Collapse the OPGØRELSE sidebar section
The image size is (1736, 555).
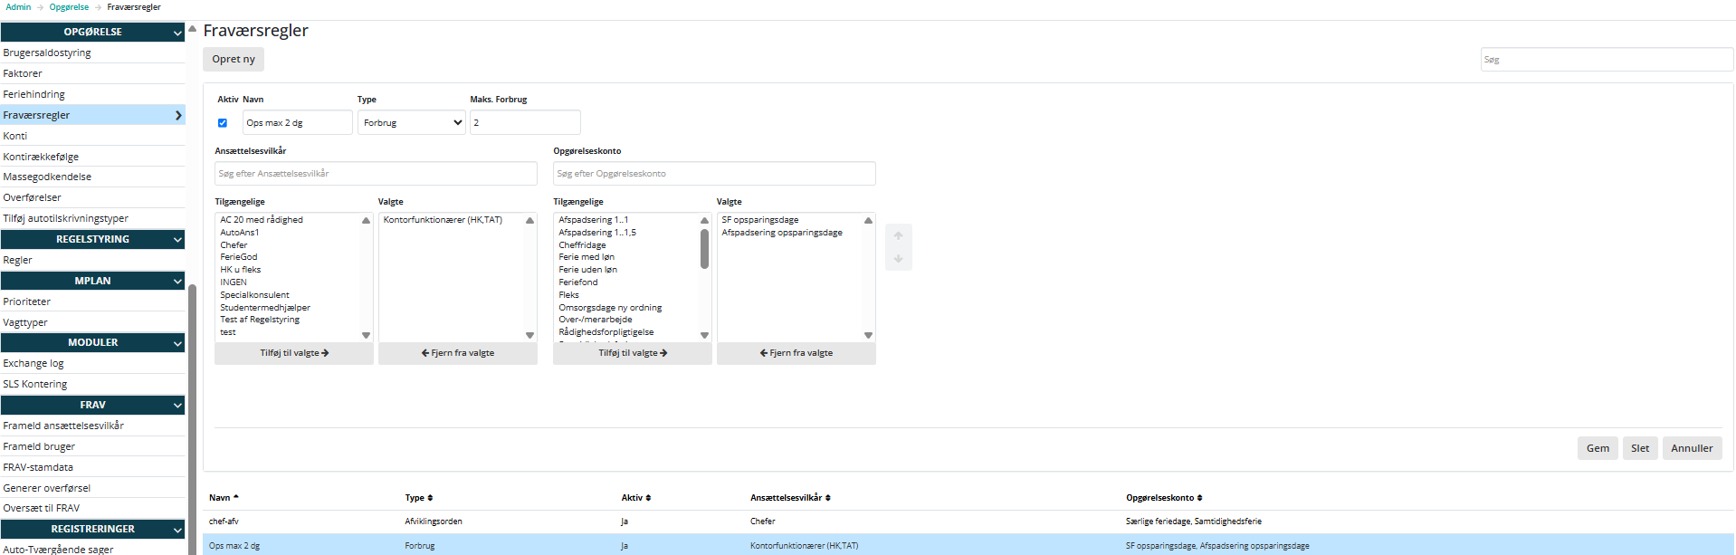point(177,33)
